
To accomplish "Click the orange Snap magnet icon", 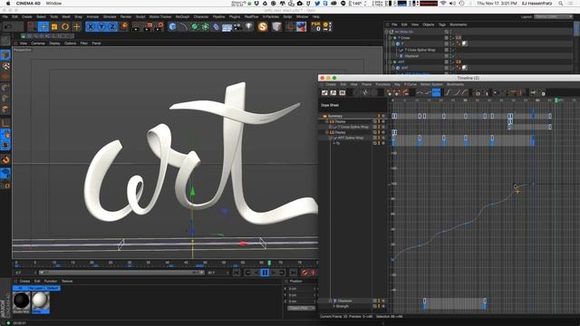I will (x=5, y=159).
